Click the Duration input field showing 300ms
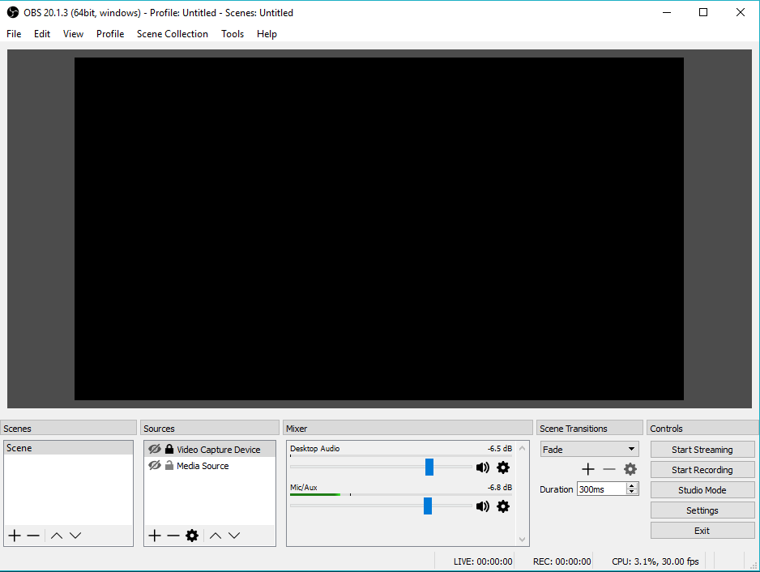 point(601,489)
